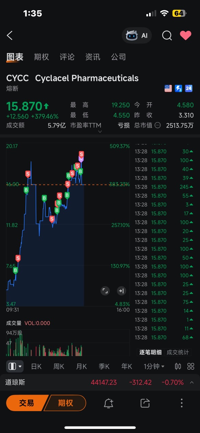
Task: Tap the volume bar chart area
Action: coord(68,342)
